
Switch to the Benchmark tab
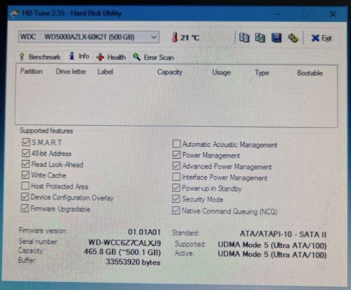click(40, 57)
